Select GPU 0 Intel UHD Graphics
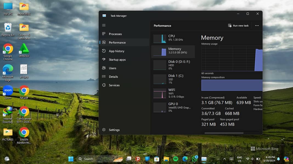The height and width of the screenshot is (164, 293). [x=173, y=107]
